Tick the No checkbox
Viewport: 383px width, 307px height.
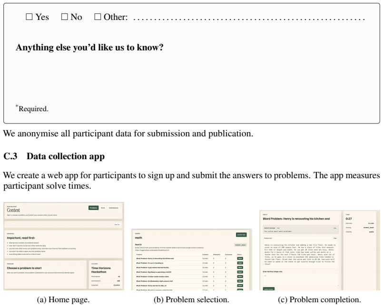(x=65, y=17)
